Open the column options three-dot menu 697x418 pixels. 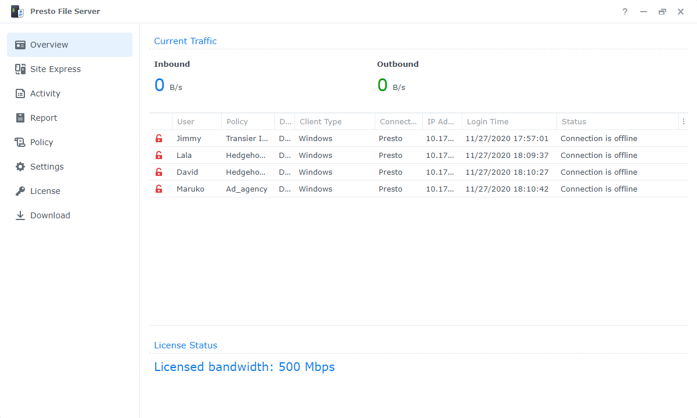(684, 121)
